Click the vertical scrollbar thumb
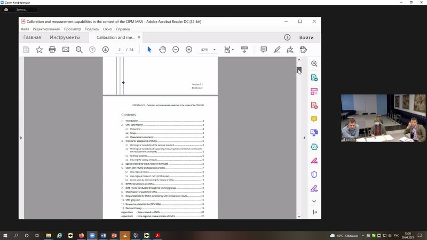 299,70
